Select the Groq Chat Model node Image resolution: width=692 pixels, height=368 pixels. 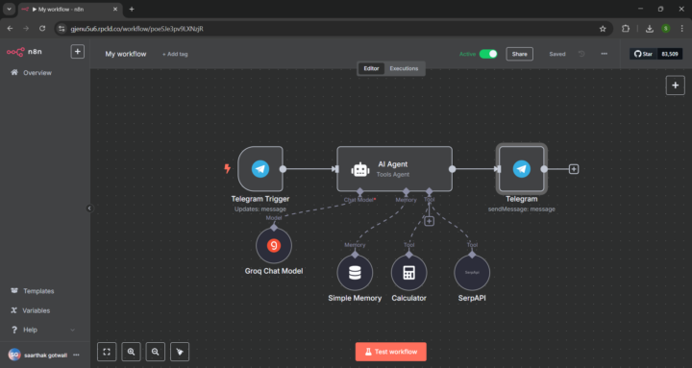[x=274, y=245]
